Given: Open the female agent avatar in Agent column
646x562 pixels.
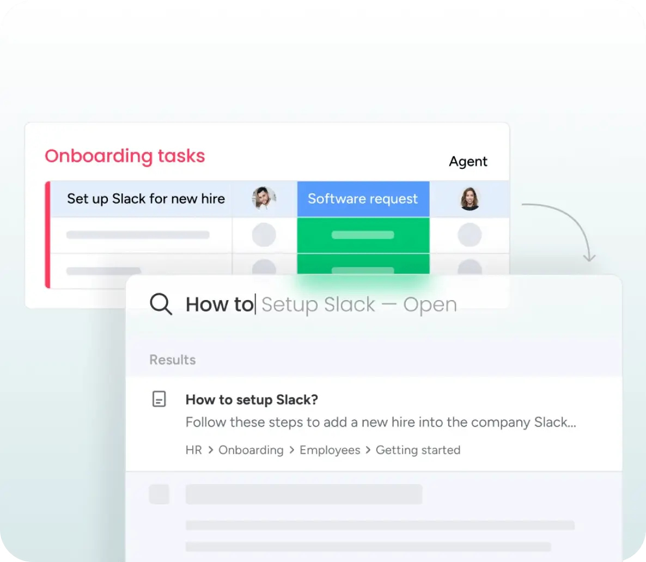Looking at the screenshot, I should click(470, 199).
